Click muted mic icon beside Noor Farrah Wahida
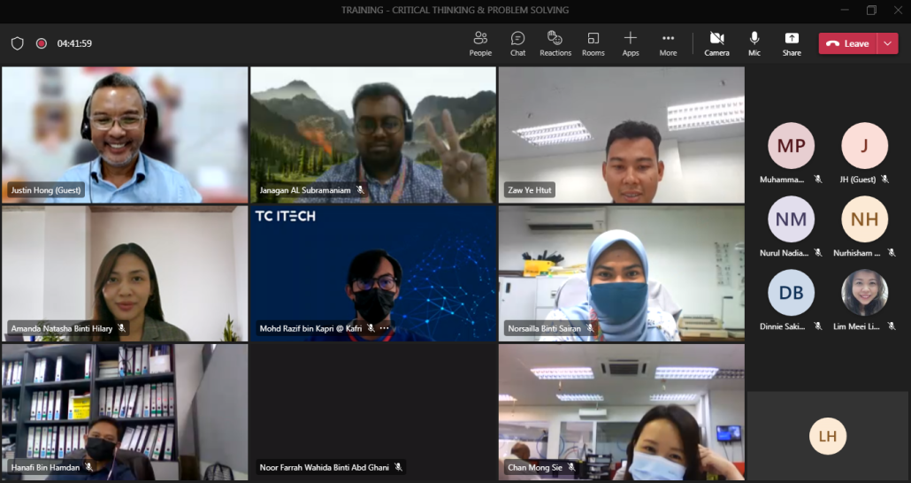911x483 pixels. point(398,467)
